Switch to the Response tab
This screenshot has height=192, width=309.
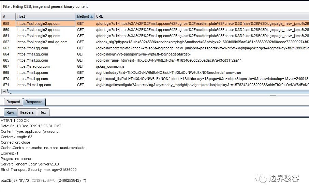tap(34, 102)
